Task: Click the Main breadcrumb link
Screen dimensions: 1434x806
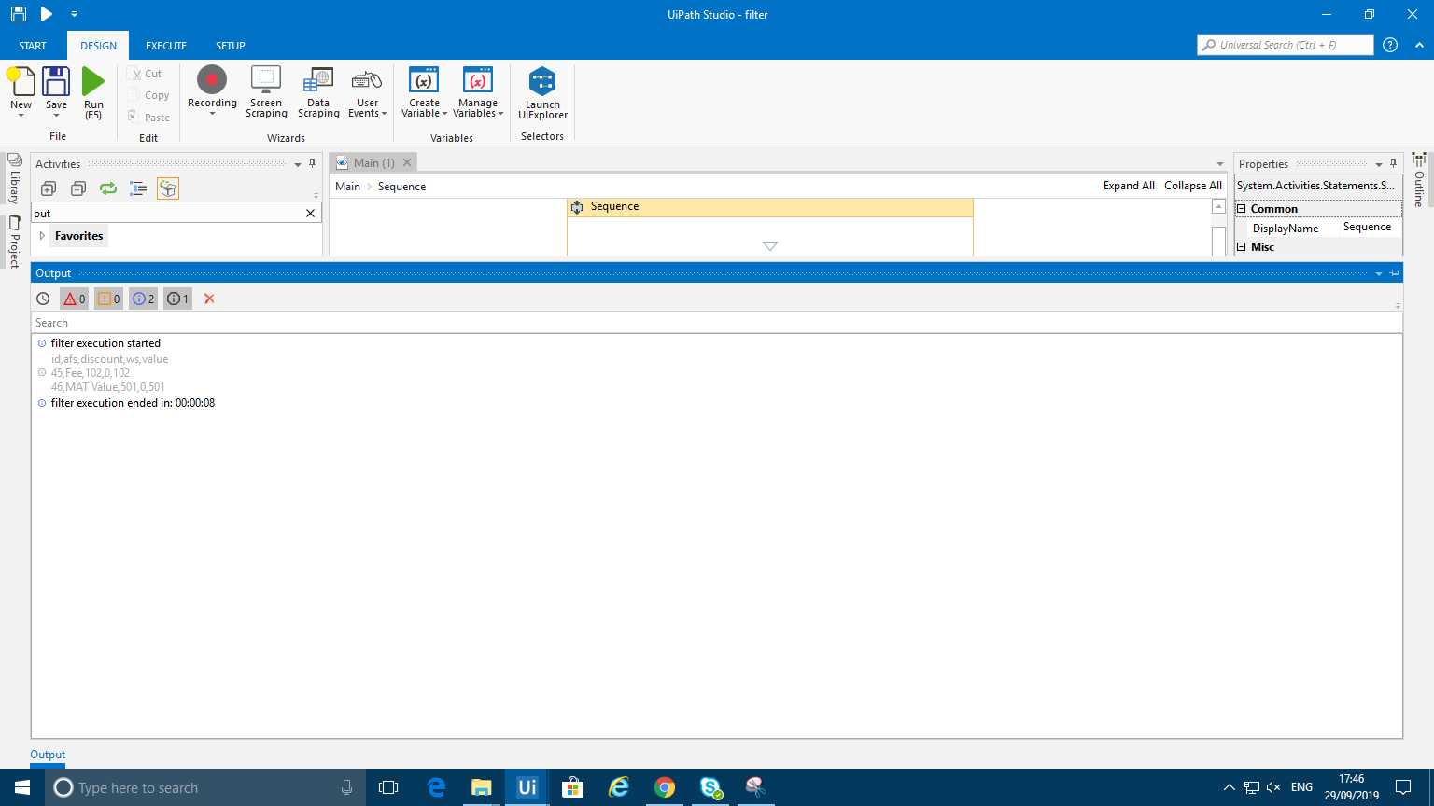Action: click(348, 187)
